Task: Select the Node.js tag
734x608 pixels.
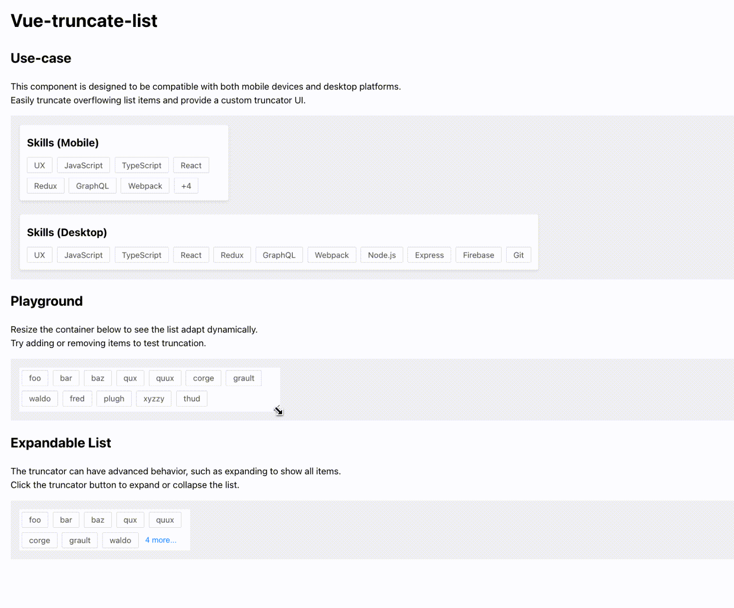Action: click(382, 255)
